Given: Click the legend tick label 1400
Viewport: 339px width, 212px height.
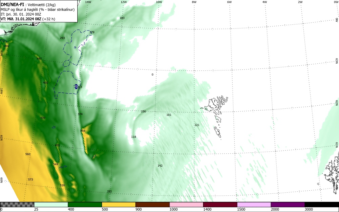Looking at the screenshot, I should pos(207,209).
